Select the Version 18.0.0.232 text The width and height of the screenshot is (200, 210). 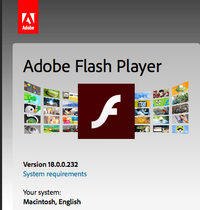(x=51, y=164)
